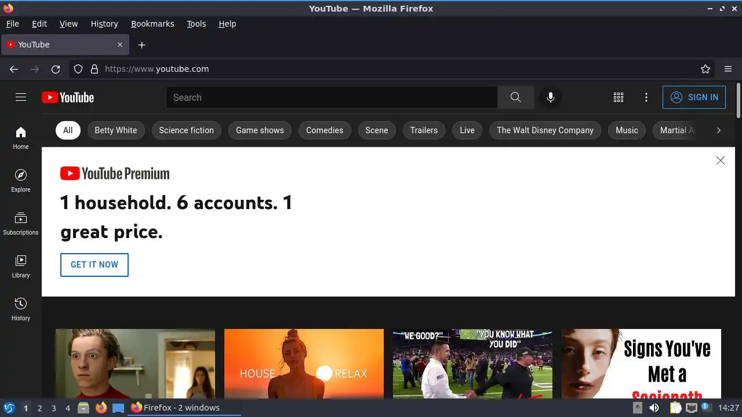Open the Edit menu
Screen dimensions: 742x417
pos(39,24)
